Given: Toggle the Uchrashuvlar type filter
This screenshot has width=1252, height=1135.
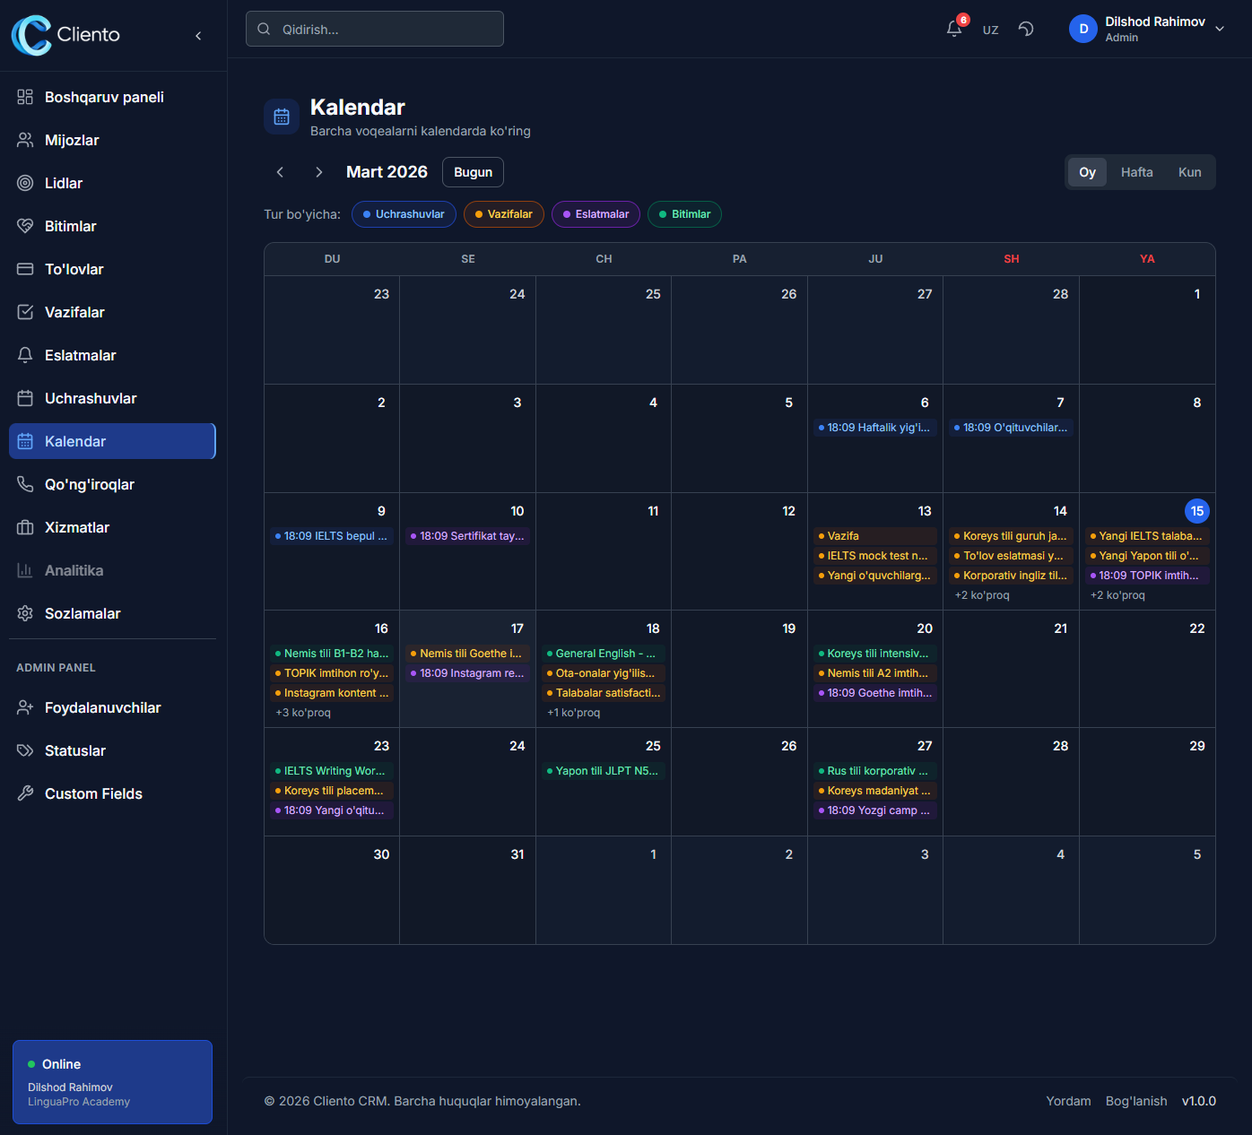Looking at the screenshot, I should coord(404,214).
